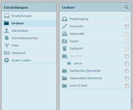Click the outbox icon beside Gesendet

(x=65, y=34)
